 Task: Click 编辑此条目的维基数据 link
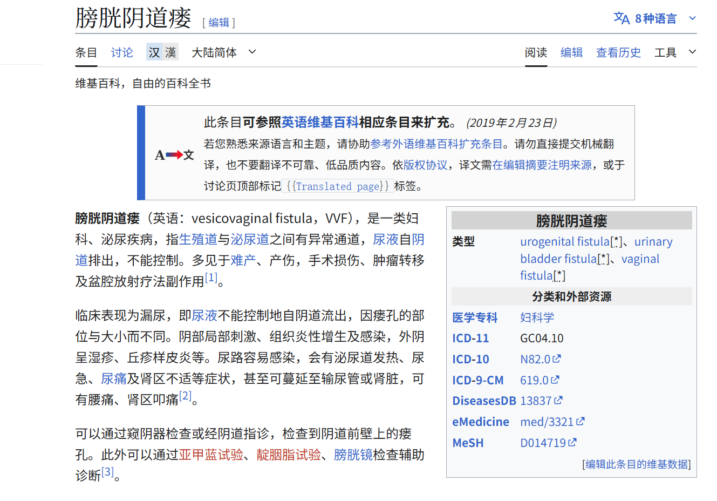637,464
